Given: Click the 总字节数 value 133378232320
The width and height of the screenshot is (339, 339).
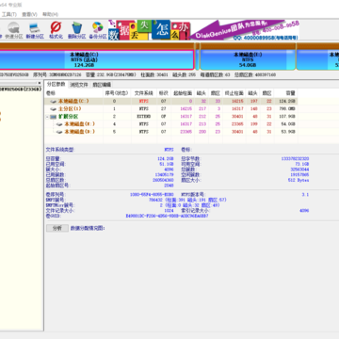Looking at the screenshot, I should [295, 159].
